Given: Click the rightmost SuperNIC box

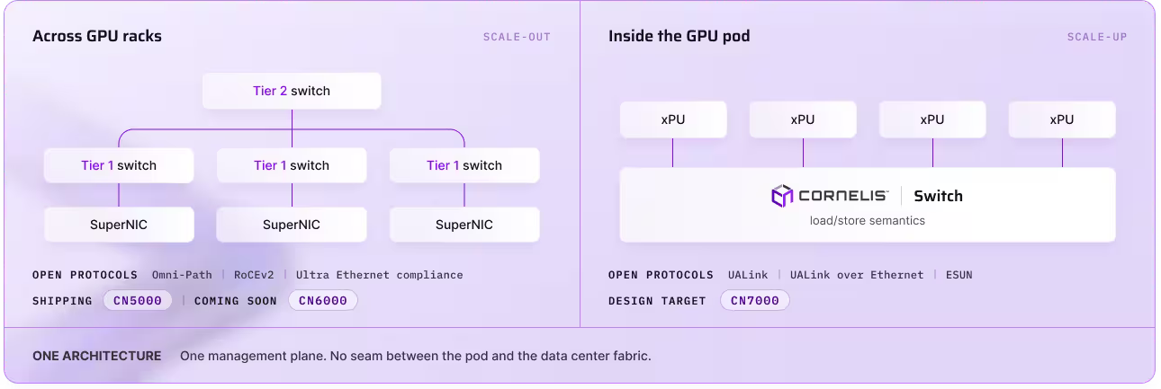Looking at the screenshot, I should point(464,225).
